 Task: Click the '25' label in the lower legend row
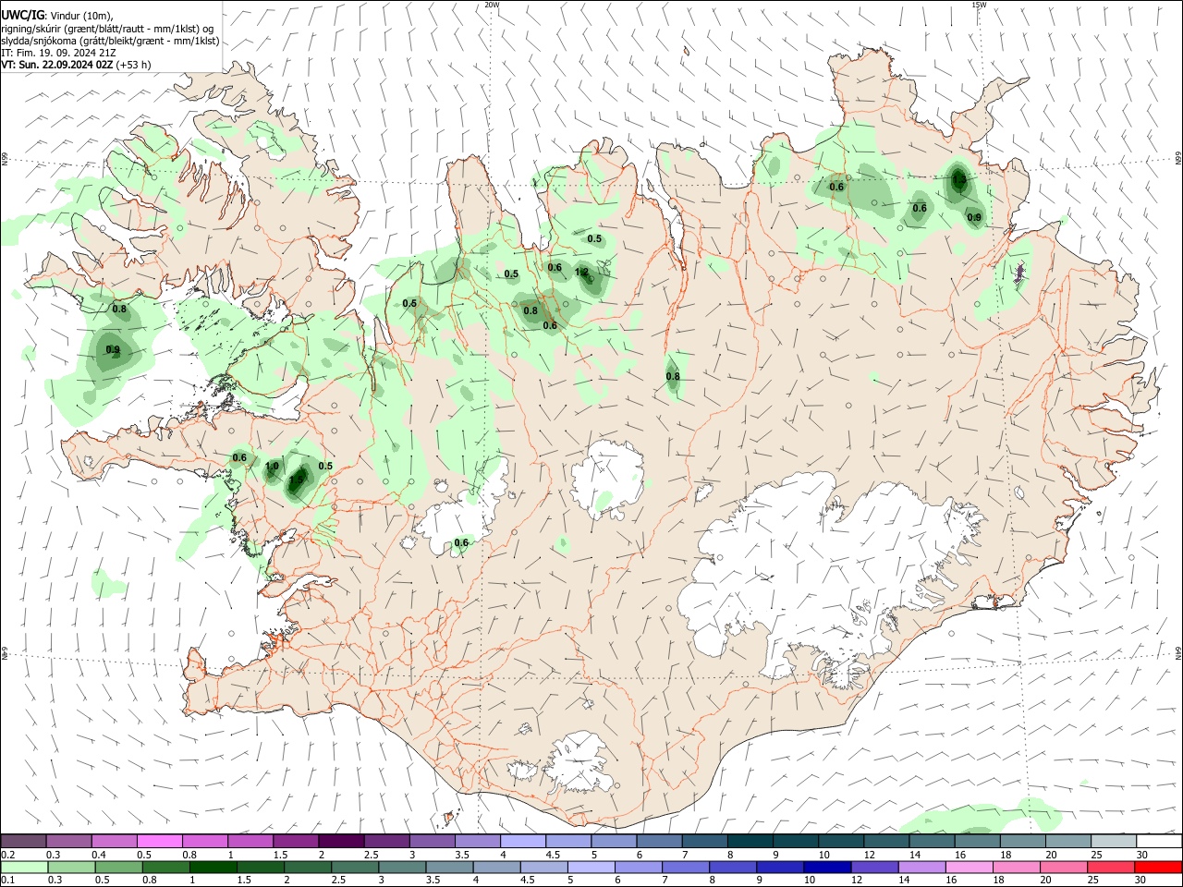pyautogui.click(x=1095, y=881)
